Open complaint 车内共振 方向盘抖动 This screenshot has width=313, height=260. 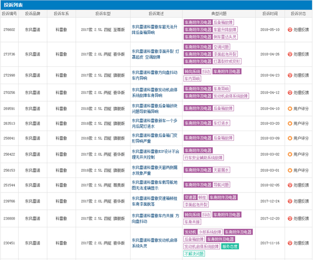pyautogui.click(x=156, y=218)
